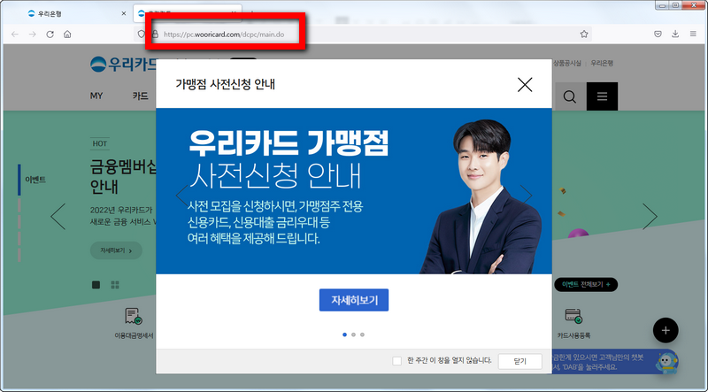This screenshot has height=392, width=708.
Task: Click 자세히보기 on main banner
Action: pyautogui.click(x=116, y=250)
